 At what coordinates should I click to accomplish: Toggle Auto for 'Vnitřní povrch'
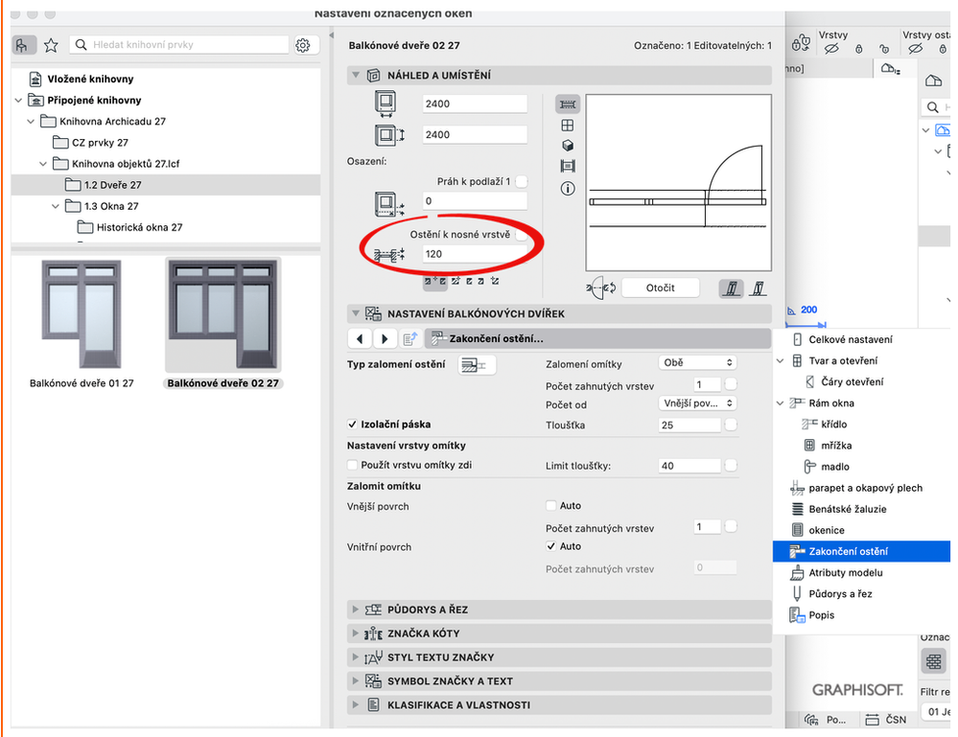pos(551,546)
